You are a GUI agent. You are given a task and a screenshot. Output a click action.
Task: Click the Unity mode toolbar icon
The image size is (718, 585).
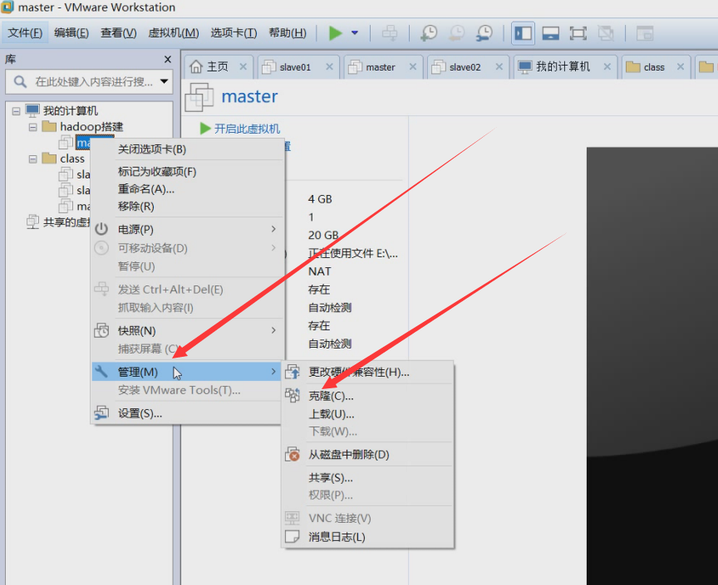[x=606, y=33]
